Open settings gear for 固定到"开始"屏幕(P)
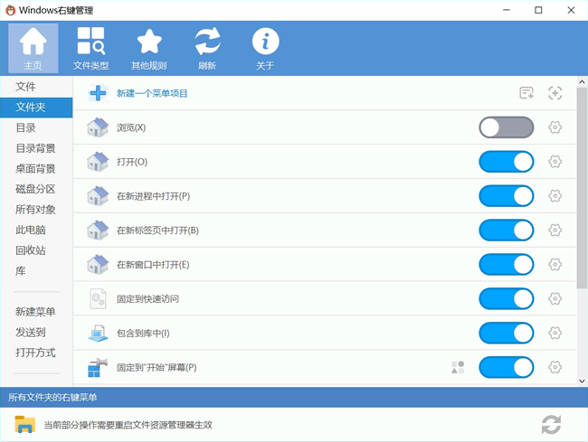The width and height of the screenshot is (588, 442). click(x=555, y=367)
